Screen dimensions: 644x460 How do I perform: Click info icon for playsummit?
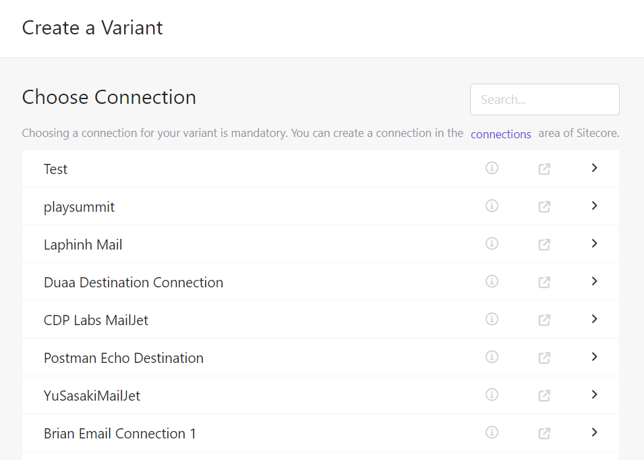coord(492,206)
